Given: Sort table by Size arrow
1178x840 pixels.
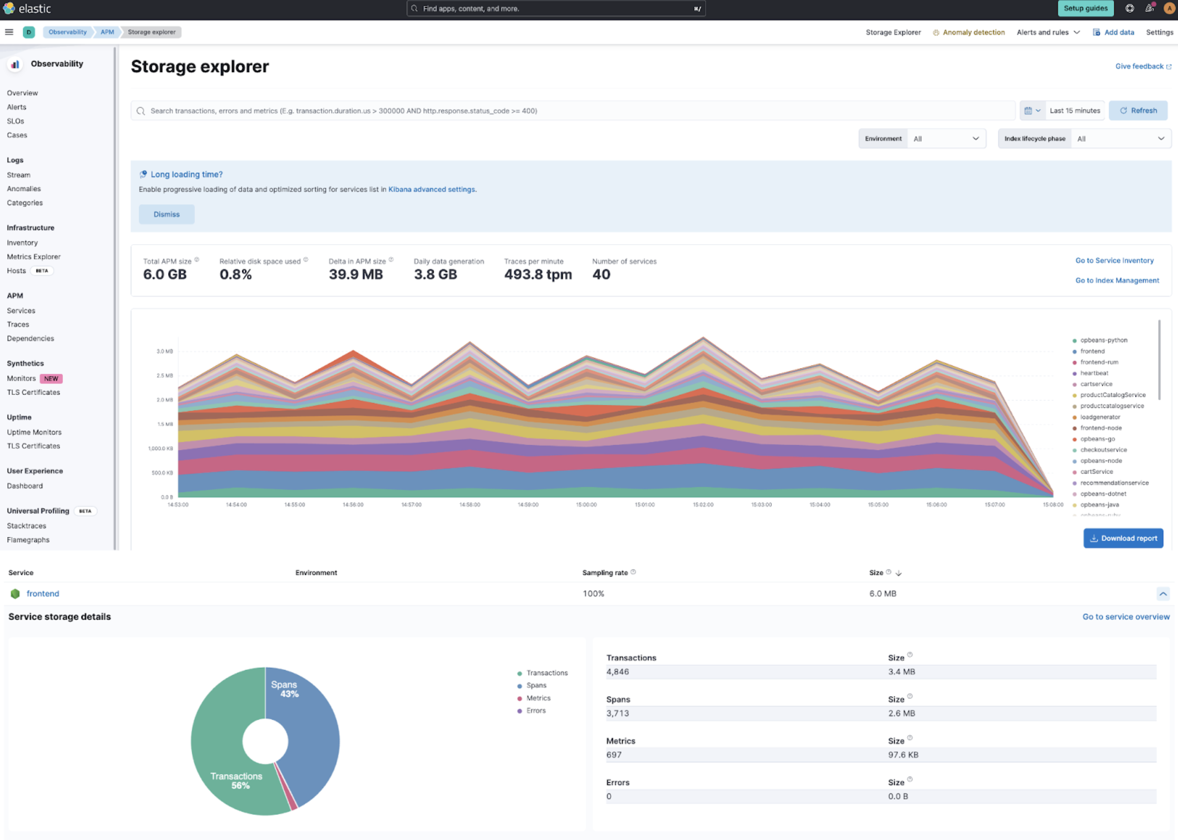Looking at the screenshot, I should point(898,573).
